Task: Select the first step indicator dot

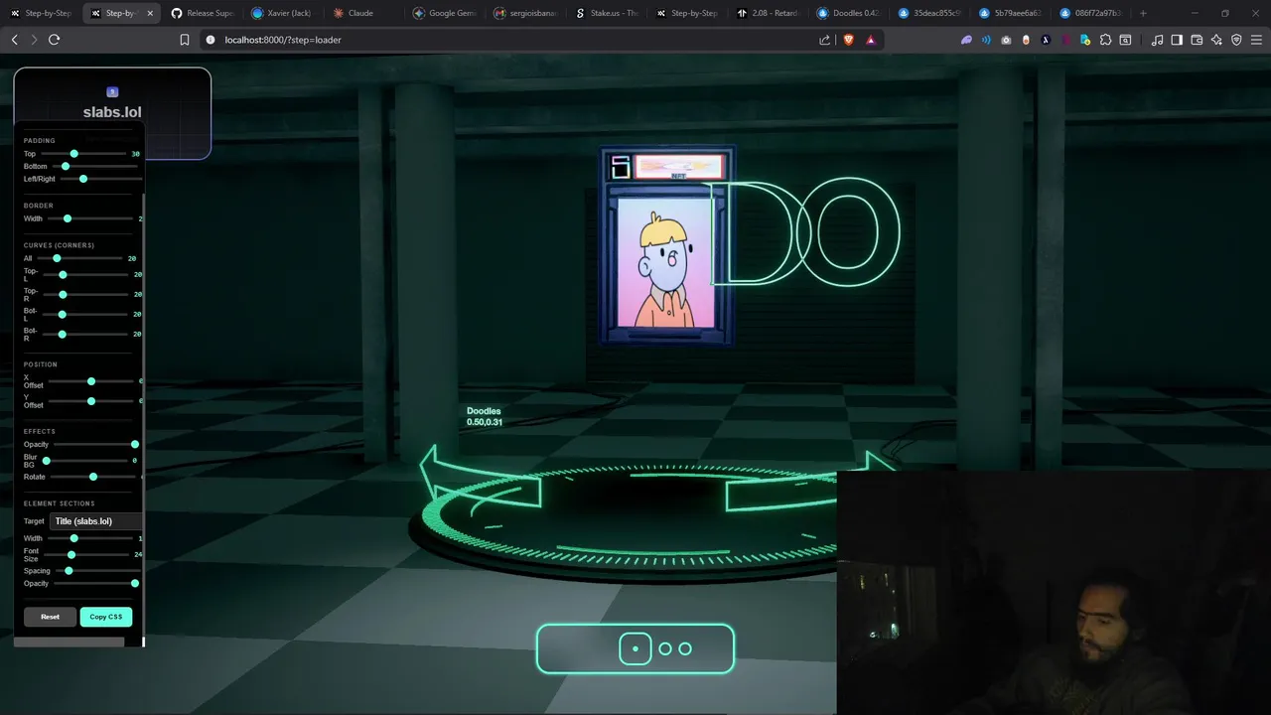Action: point(635,648)
